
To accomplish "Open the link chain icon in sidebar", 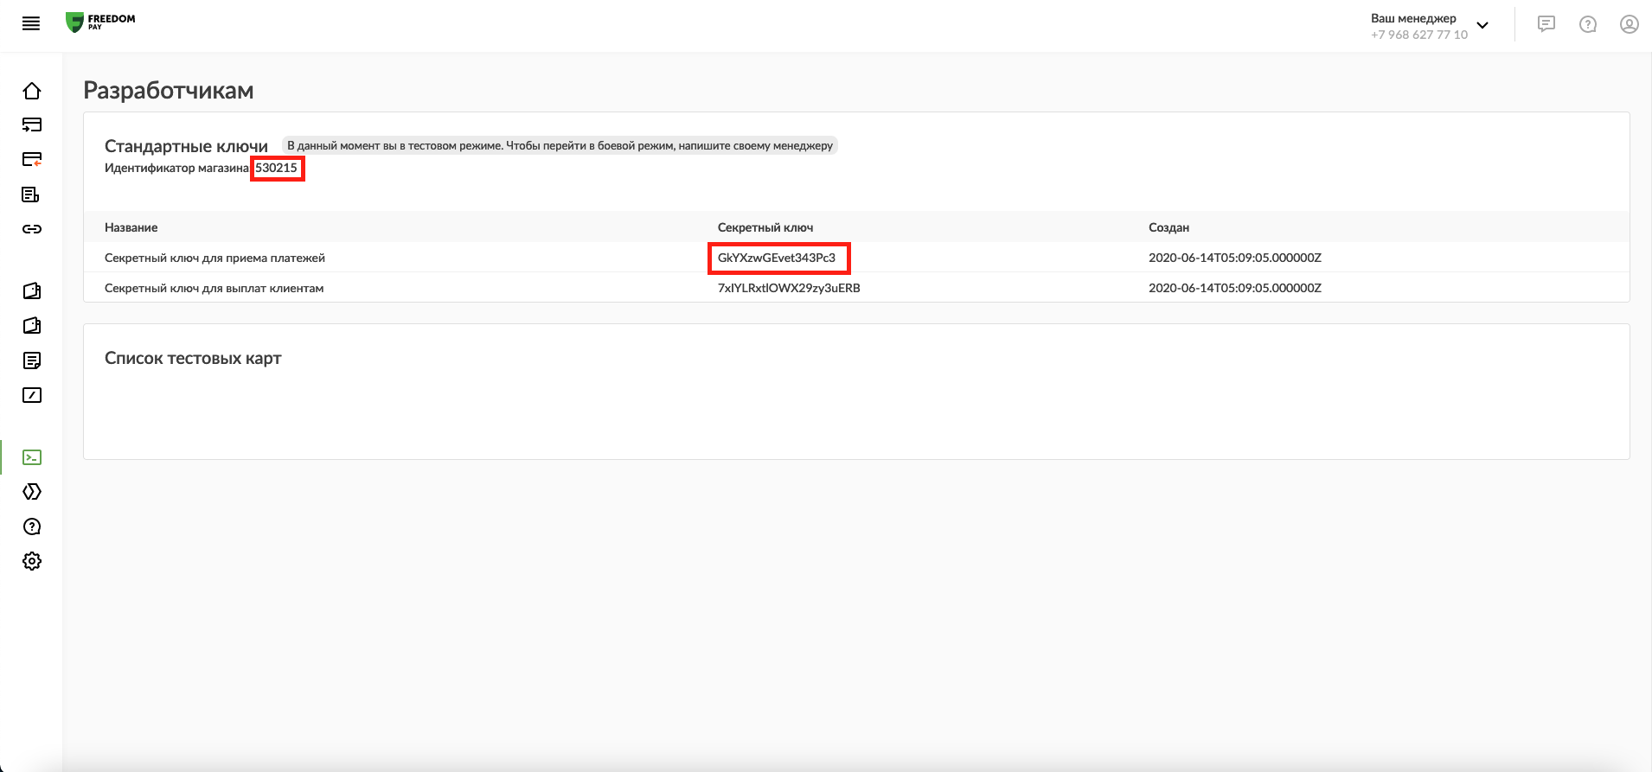I will tap(32, 229).
